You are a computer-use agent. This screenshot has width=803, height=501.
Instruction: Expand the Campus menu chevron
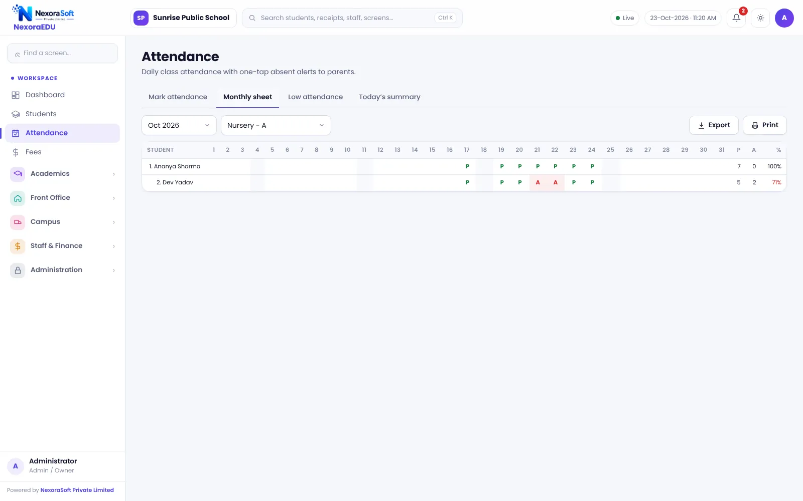click(114, 222)
